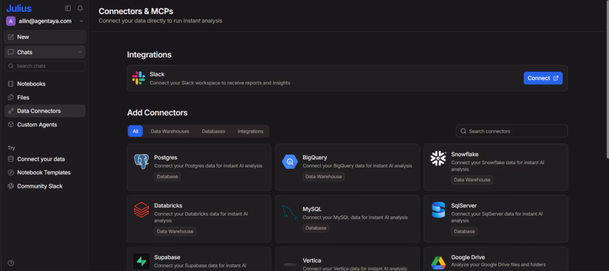Select the All filter tab
609x271 pixels.
[x=136, y=131]
